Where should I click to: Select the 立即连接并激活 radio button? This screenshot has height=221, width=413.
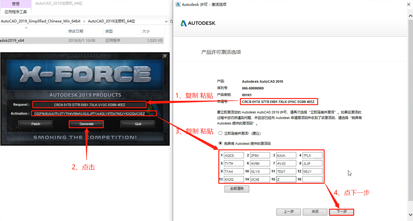click(x=220, y=133)
